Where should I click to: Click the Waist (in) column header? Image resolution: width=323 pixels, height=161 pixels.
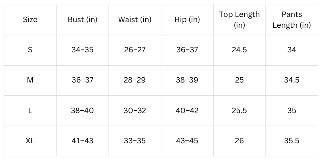tap(135, 20)
